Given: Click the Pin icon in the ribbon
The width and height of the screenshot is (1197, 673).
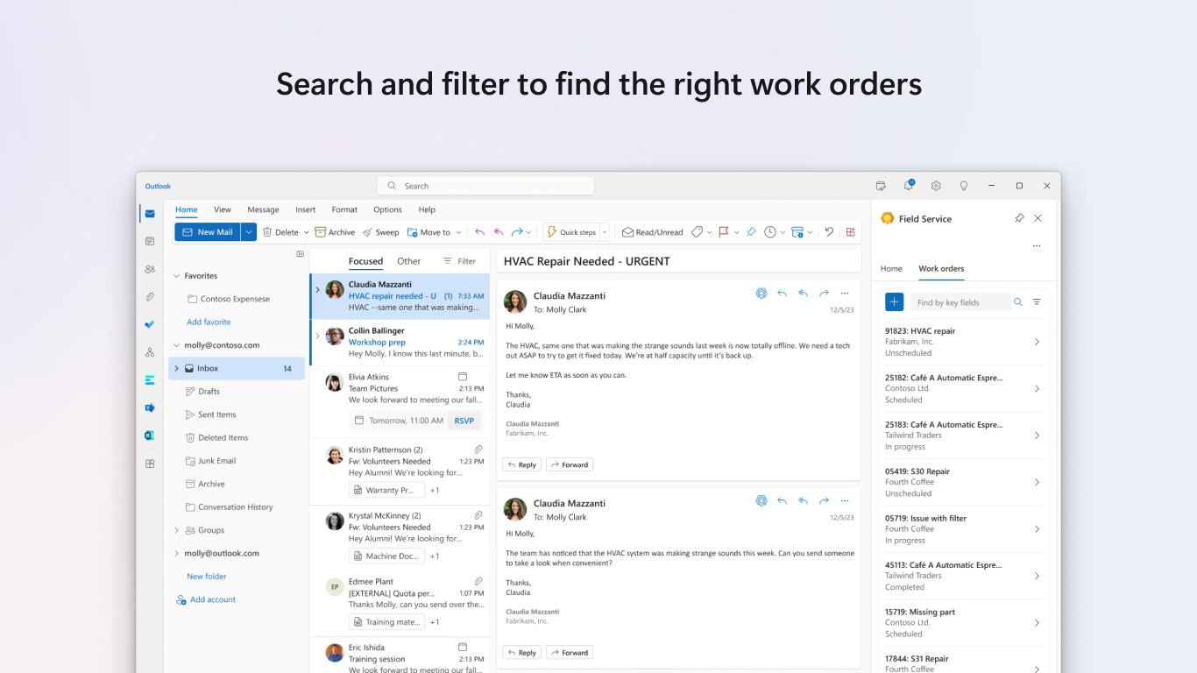Looking at the screenshot, I should click(751, 232).
